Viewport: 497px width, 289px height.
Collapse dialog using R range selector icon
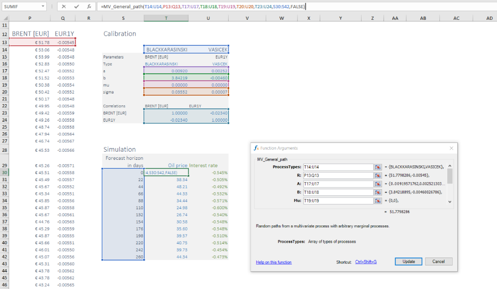[377, 176]
